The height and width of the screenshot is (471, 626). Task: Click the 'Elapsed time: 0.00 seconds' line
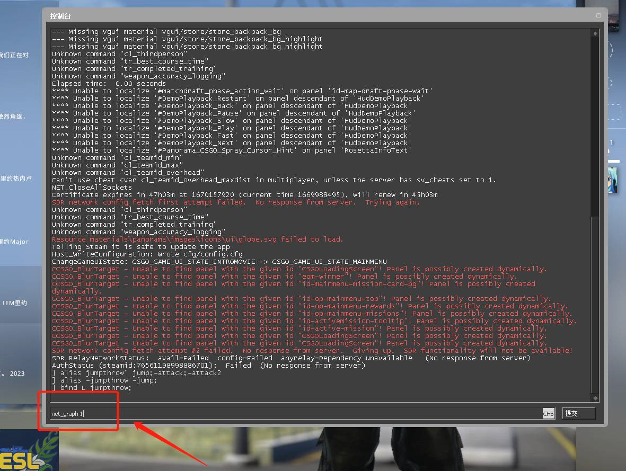click(x=109, y=84)
